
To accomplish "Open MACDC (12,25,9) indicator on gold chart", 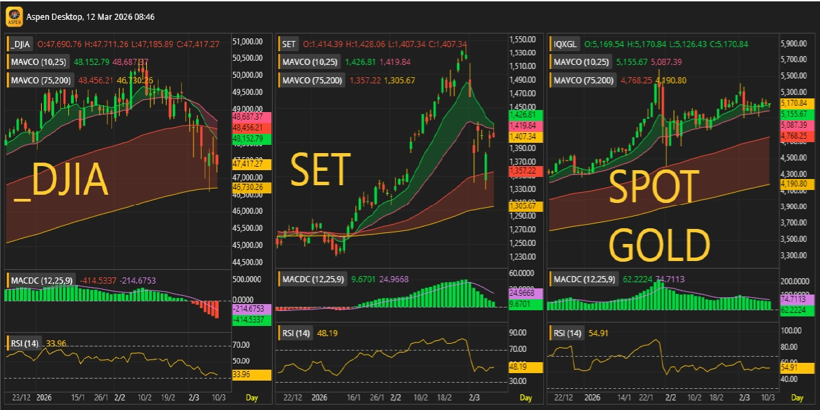I will (x=584, y=279).
